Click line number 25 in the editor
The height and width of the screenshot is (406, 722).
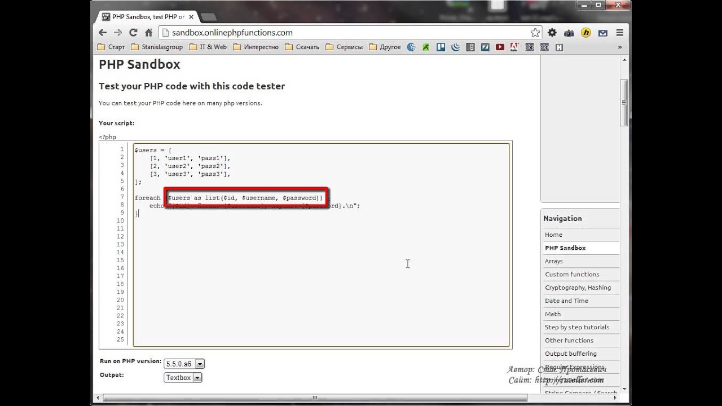tap(120, 339)
